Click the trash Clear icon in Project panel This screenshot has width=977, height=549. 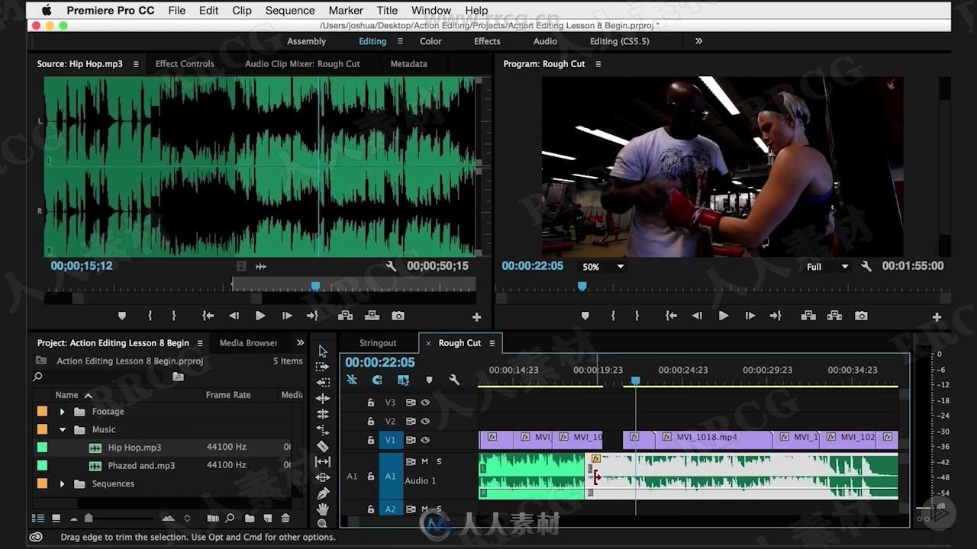pos(285,518)
